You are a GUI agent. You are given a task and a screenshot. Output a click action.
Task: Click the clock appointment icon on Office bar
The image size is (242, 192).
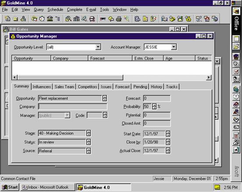pos(236,64)
